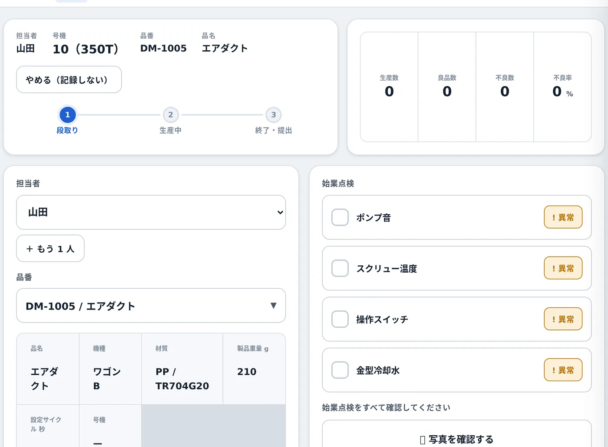Check the スクリュー温度 checkbox

pyautogui.click(x=340, y=268)
